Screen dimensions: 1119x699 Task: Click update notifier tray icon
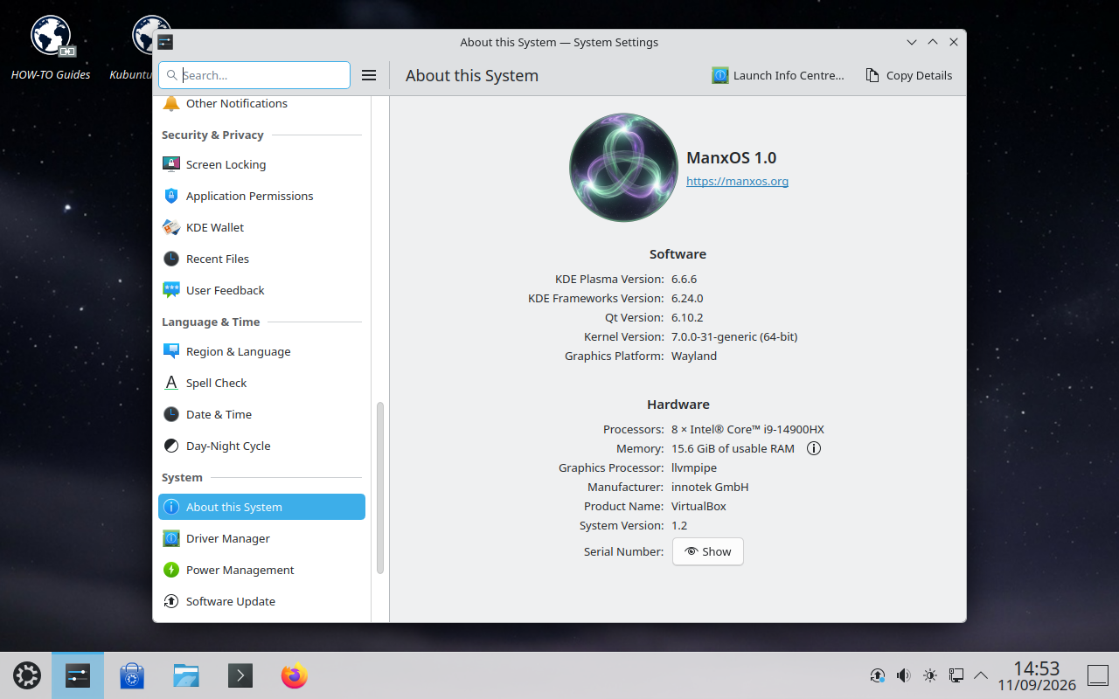[x=878, y=675]
